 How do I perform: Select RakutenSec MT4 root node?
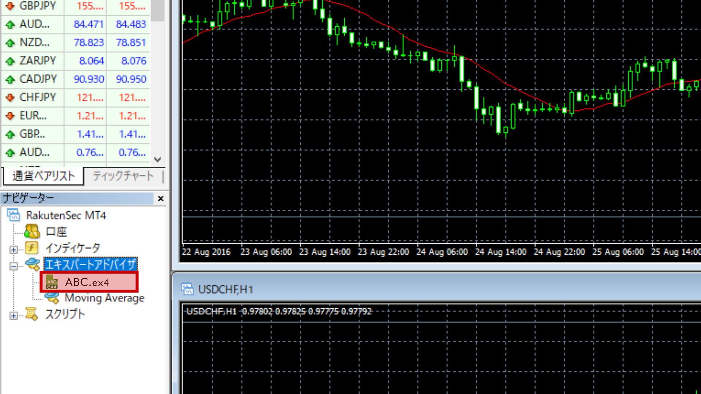pyautogui.click(x=66, y=215)
